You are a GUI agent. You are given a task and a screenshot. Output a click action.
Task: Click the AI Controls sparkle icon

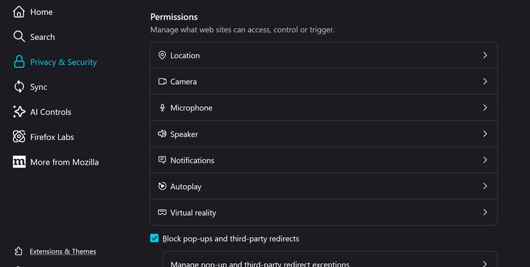point(19,112)
